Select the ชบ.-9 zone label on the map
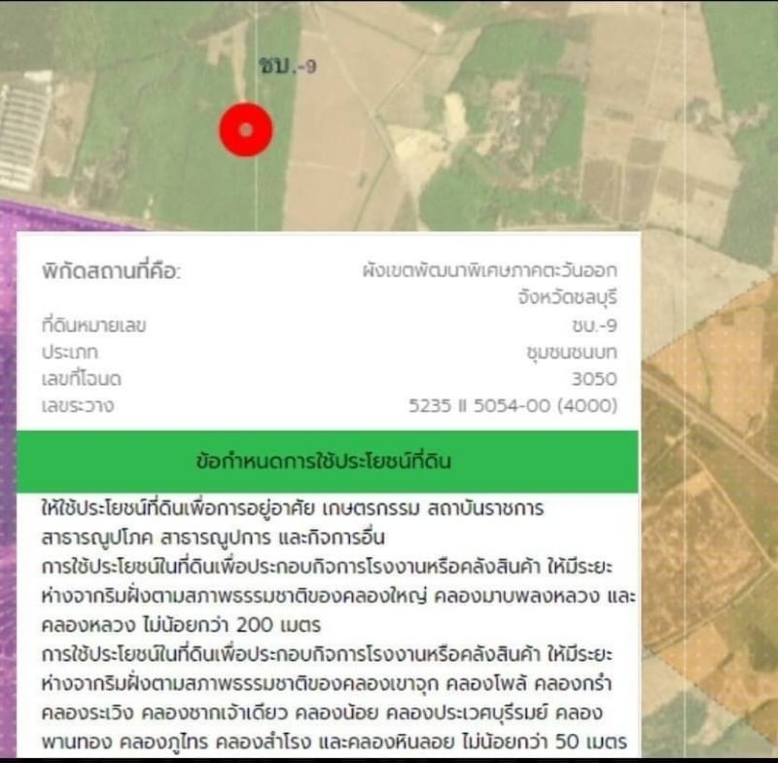 [x=288, y=66]
